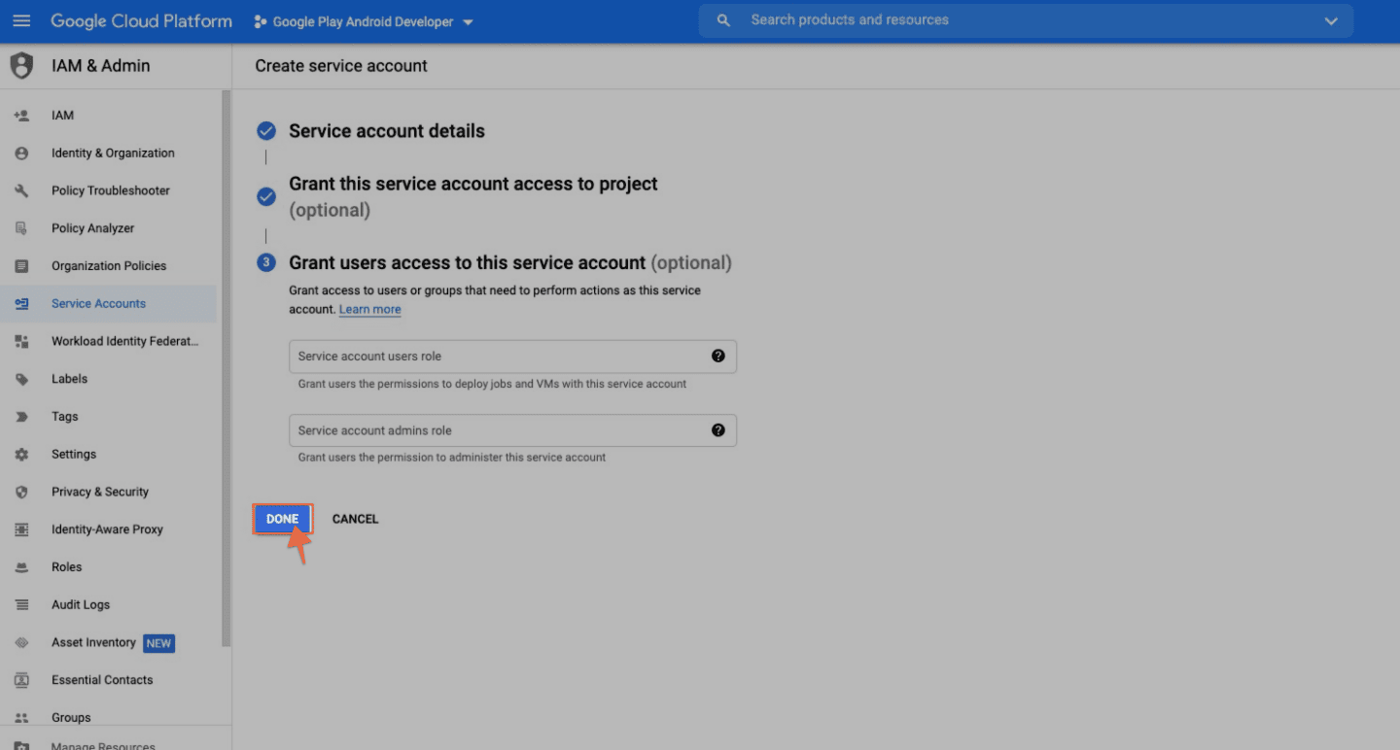This screenshot has width=1400, height=750.
Task: Click help icon for users role field
Action: 717,356
